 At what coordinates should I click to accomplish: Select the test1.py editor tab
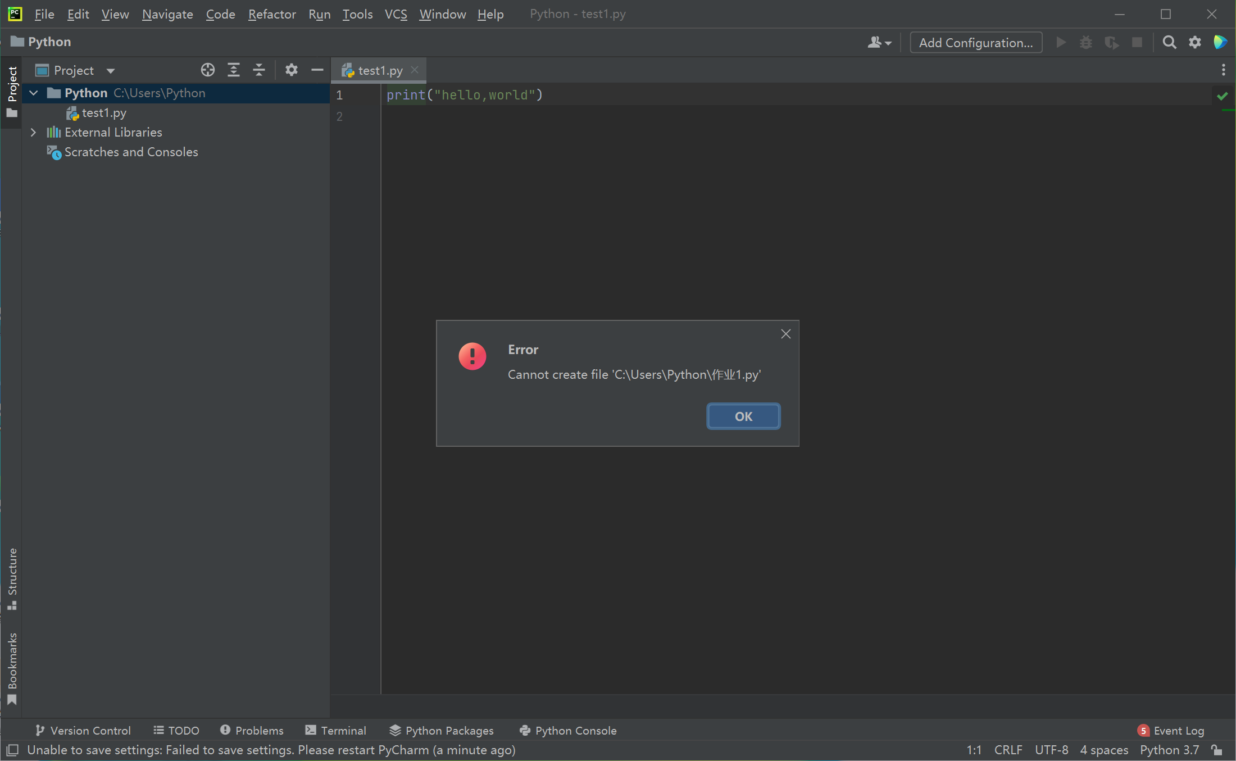click(x=379, y=70)
